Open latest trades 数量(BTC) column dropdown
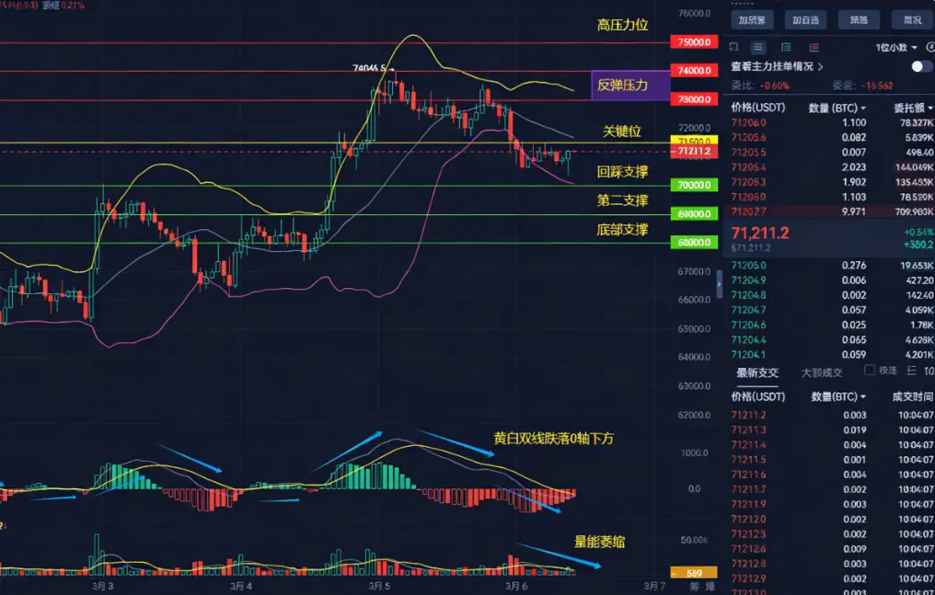This screenshot has width=935, height=595. coord(838,396)
